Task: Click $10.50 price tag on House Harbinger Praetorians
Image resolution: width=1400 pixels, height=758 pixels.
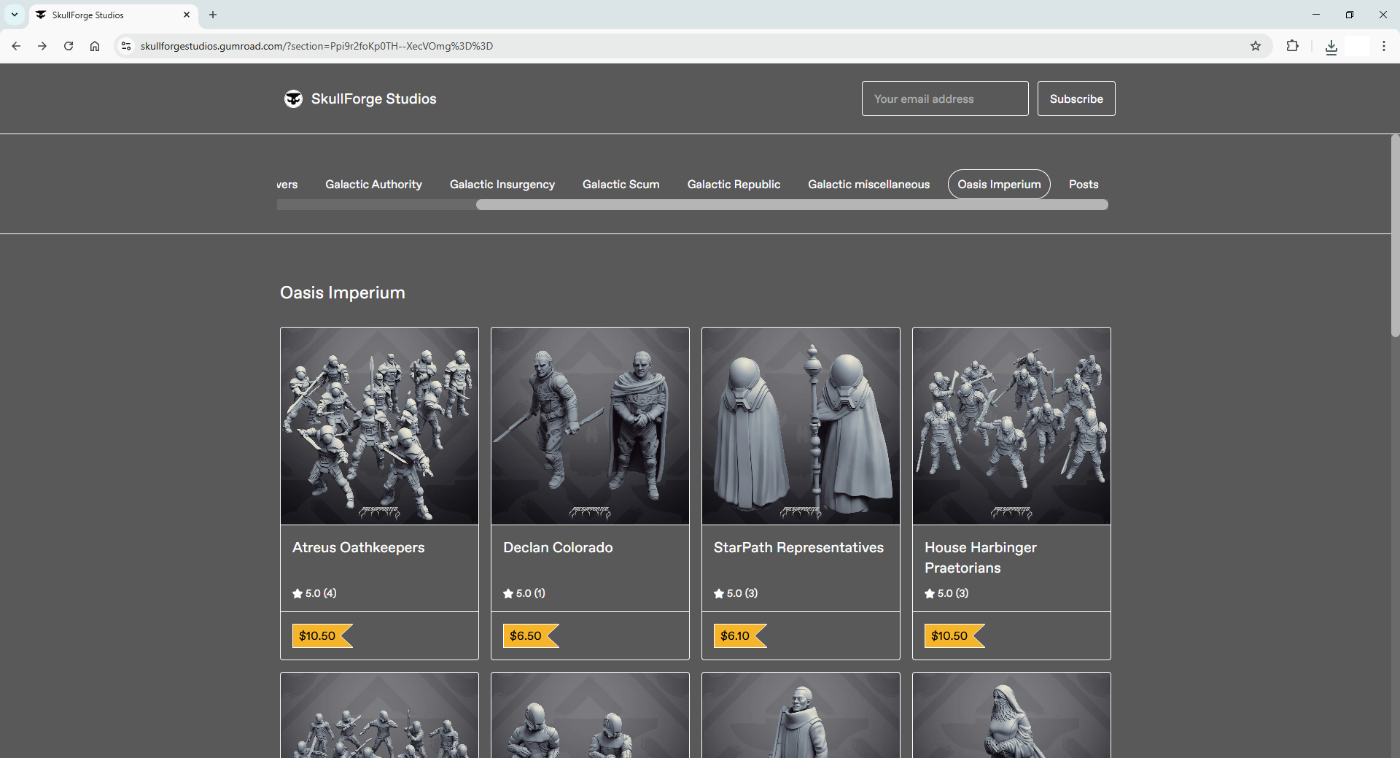Action: (954, 636)
